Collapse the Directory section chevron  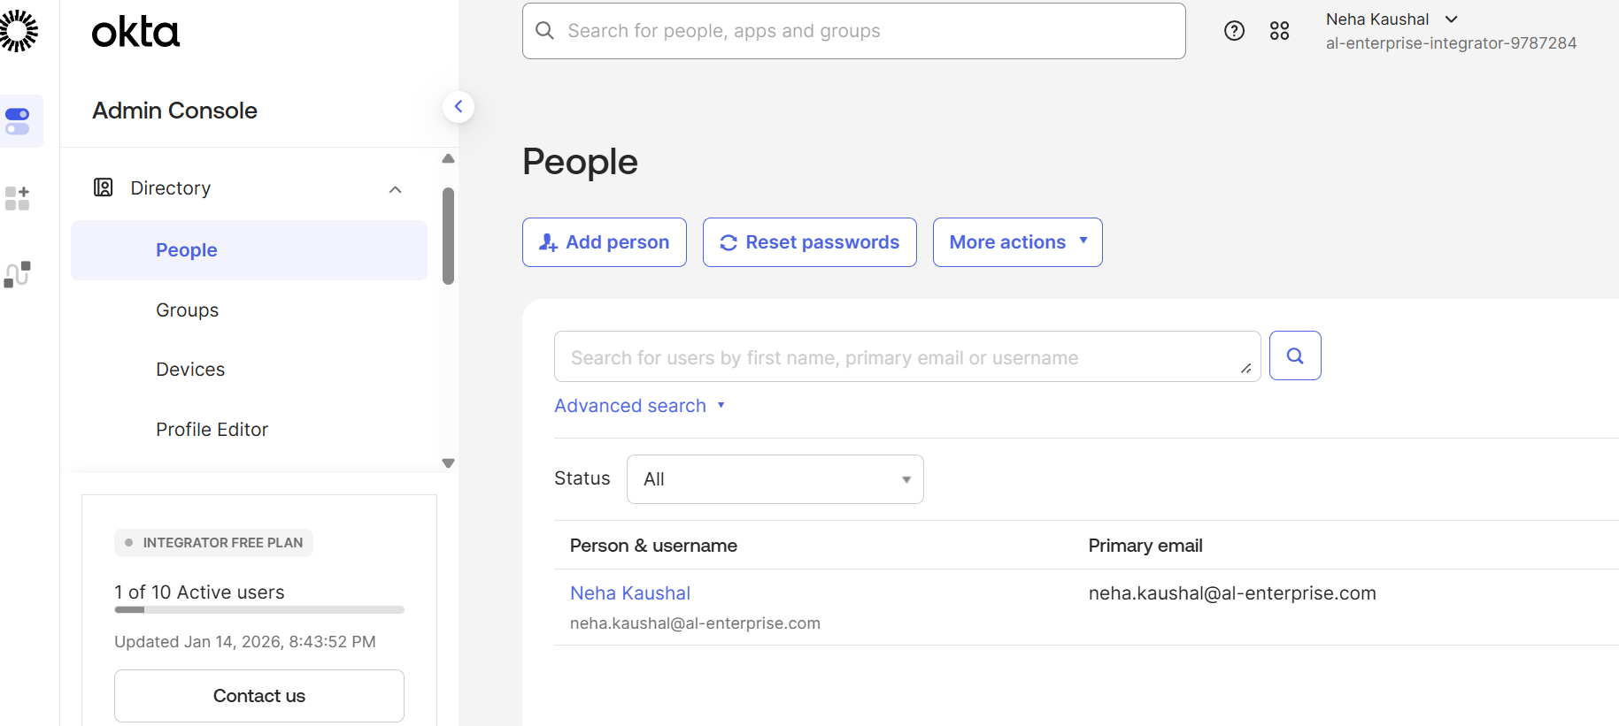[395, 188]
